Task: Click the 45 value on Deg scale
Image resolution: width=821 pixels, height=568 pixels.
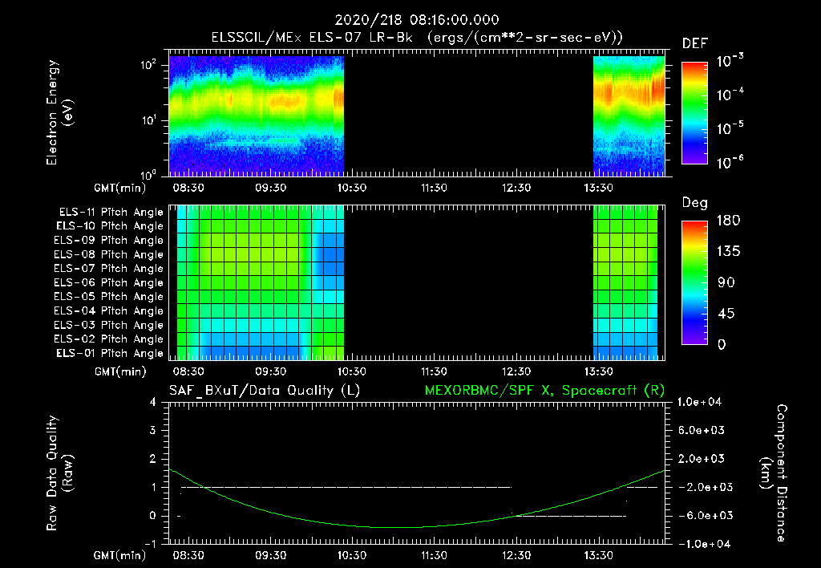Action: 726,314
